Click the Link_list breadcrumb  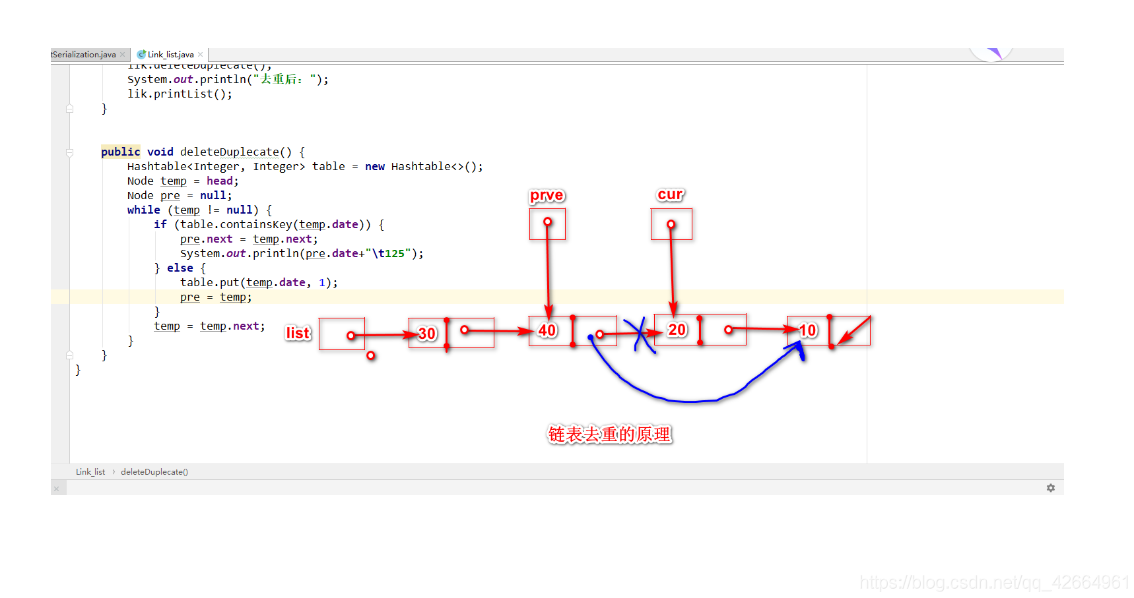pos(90,472)
